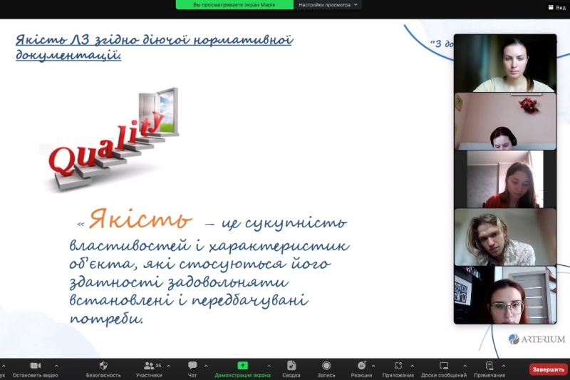Image resolution: width=570 pixels, height=380 pixels.
Task: Click the stop video camera icon
Action: point(35,366)
